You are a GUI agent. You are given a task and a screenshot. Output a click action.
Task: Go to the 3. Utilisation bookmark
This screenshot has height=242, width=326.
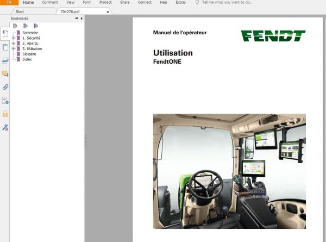coord(32,49)
